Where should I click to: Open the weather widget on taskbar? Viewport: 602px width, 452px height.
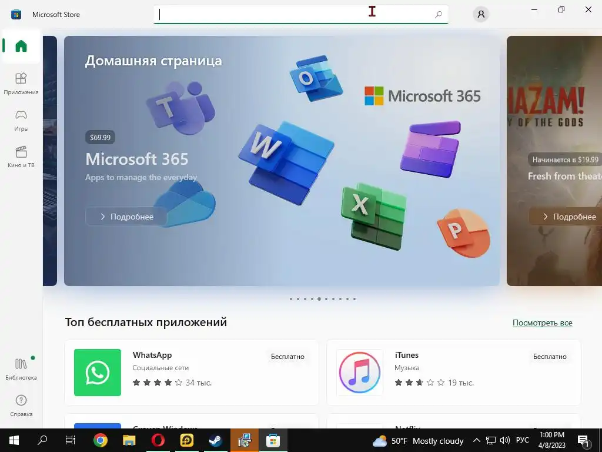418,440
